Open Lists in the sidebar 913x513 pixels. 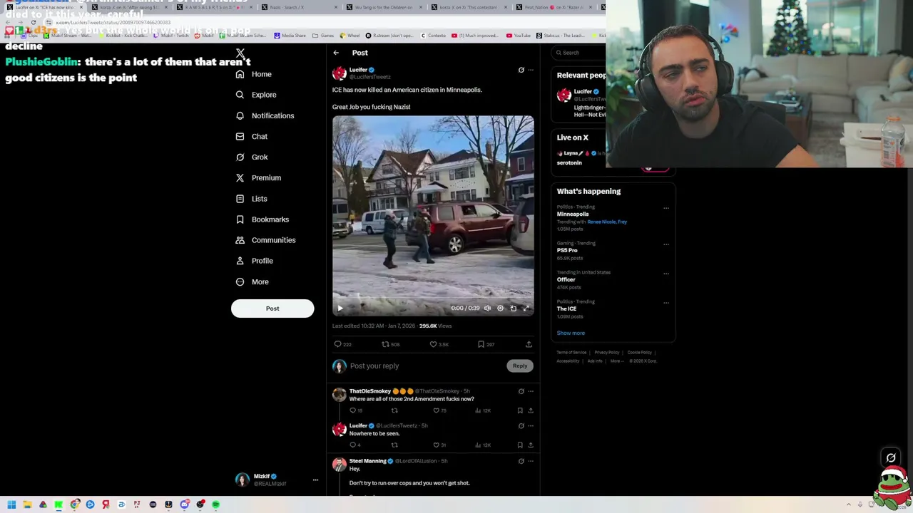pos(251,199)
